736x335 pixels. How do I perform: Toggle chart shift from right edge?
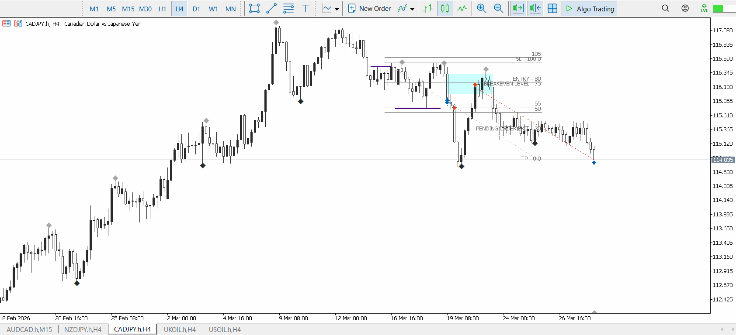(535, 9)
